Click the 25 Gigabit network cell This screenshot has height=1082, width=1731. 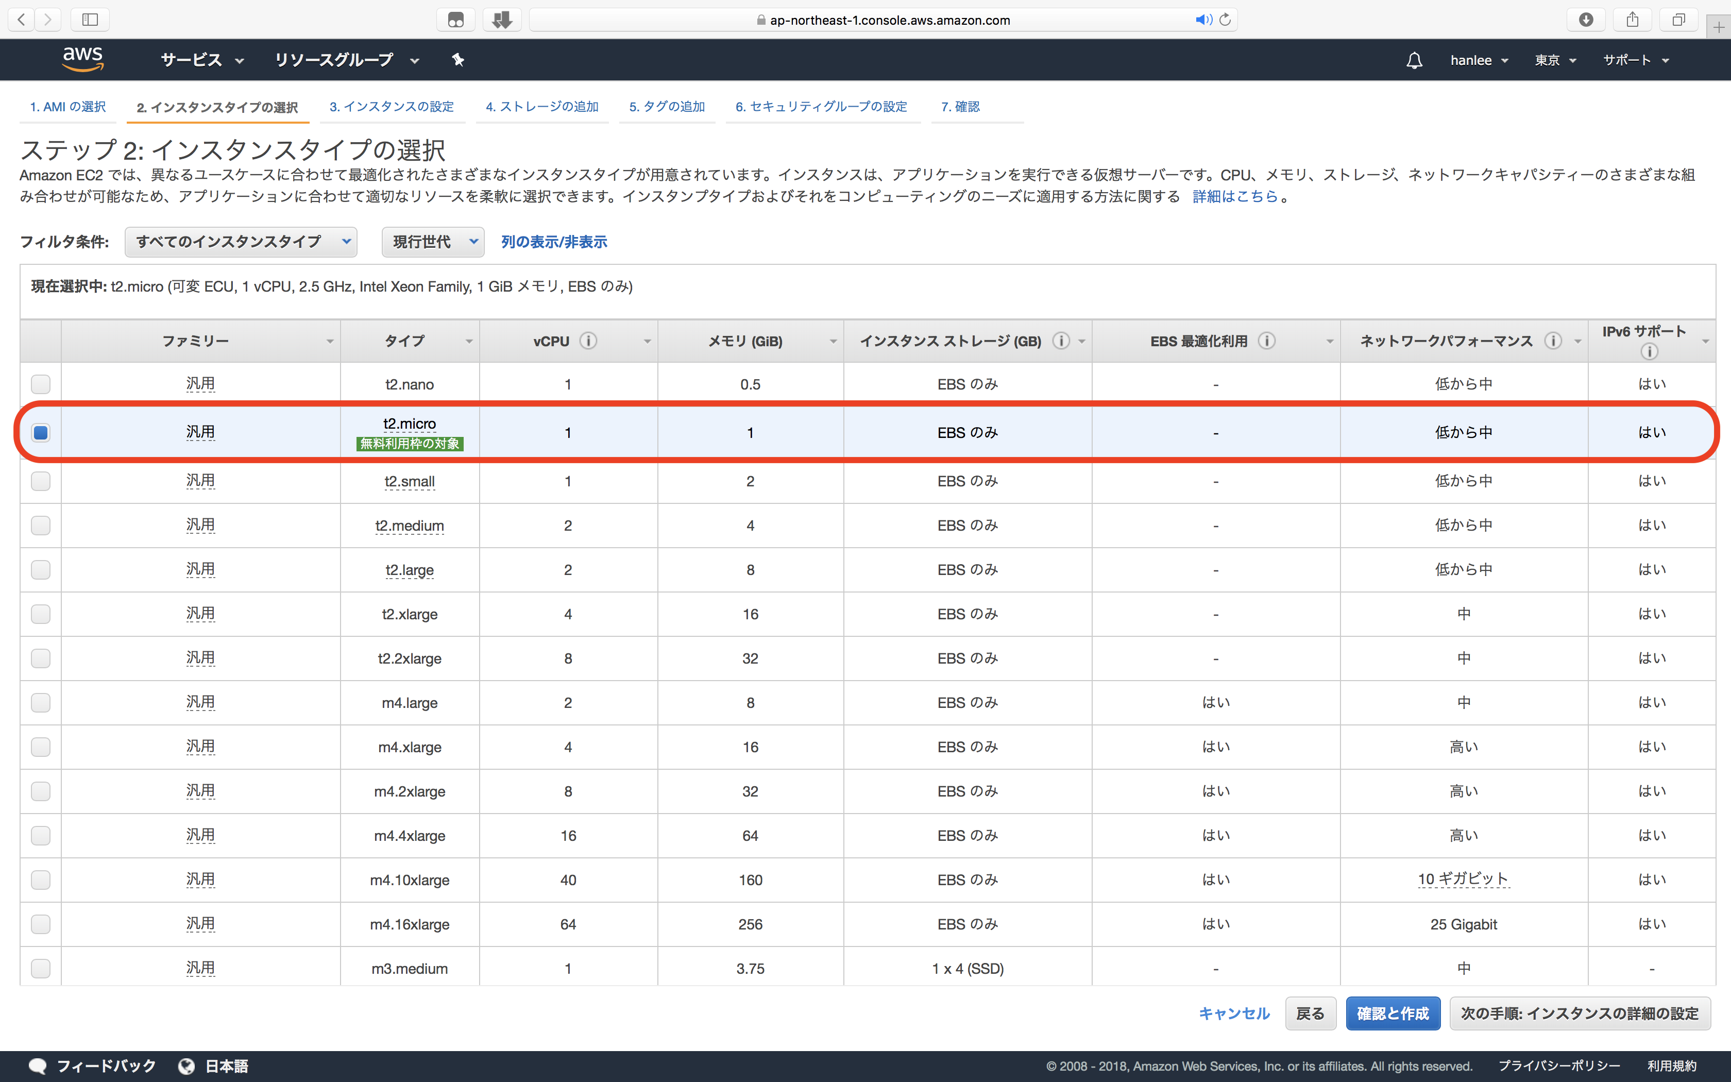1464,924
